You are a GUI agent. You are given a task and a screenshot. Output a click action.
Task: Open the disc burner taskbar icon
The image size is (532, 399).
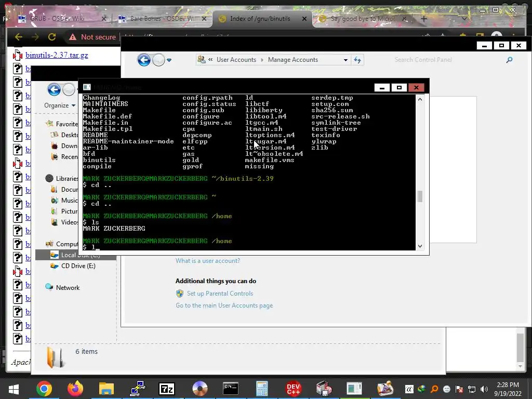(x=199, y=389)
